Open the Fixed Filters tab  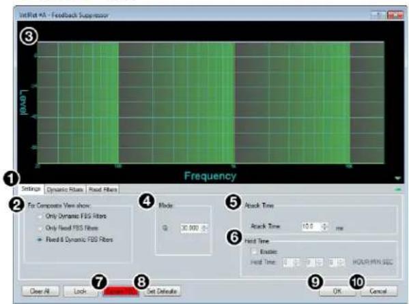pyautogui.click(x=102, y=189)
